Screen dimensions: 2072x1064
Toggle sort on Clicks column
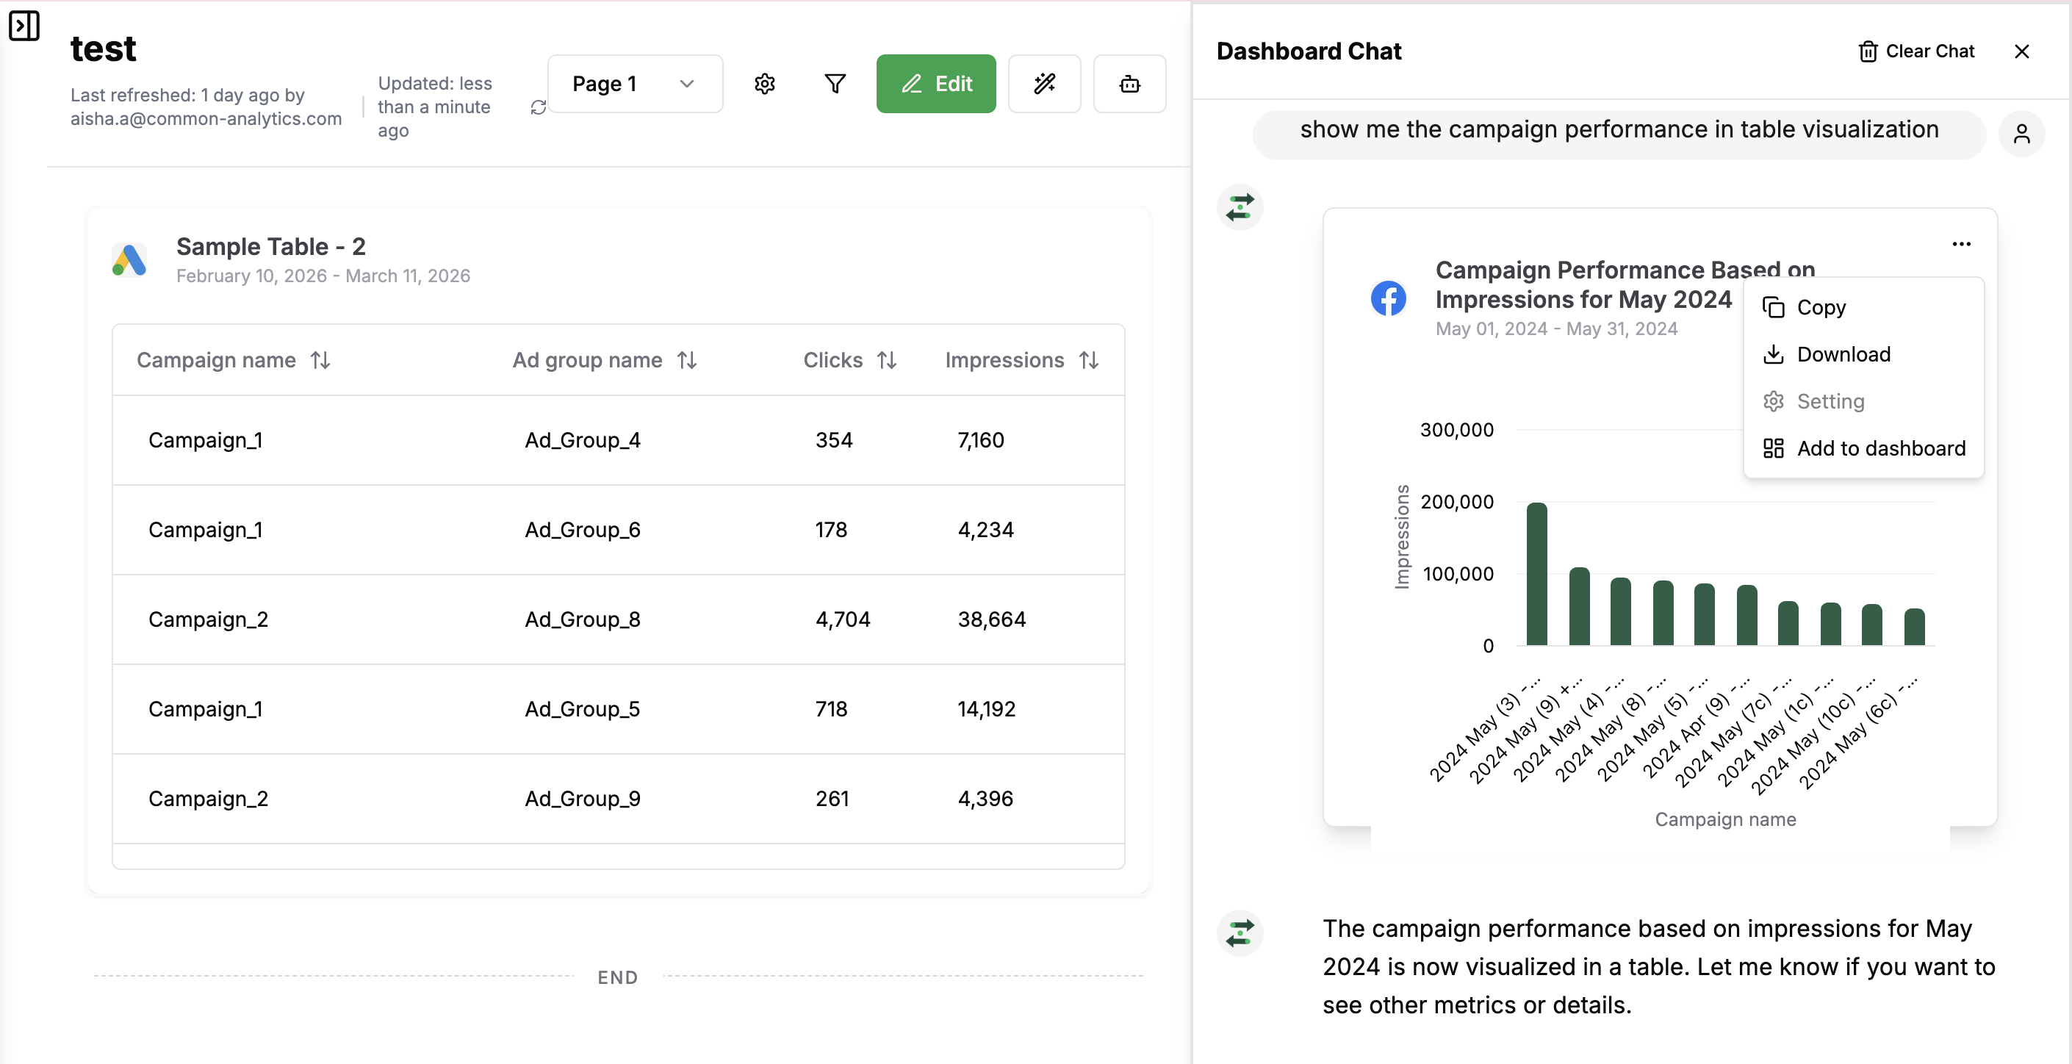(886, 360)
